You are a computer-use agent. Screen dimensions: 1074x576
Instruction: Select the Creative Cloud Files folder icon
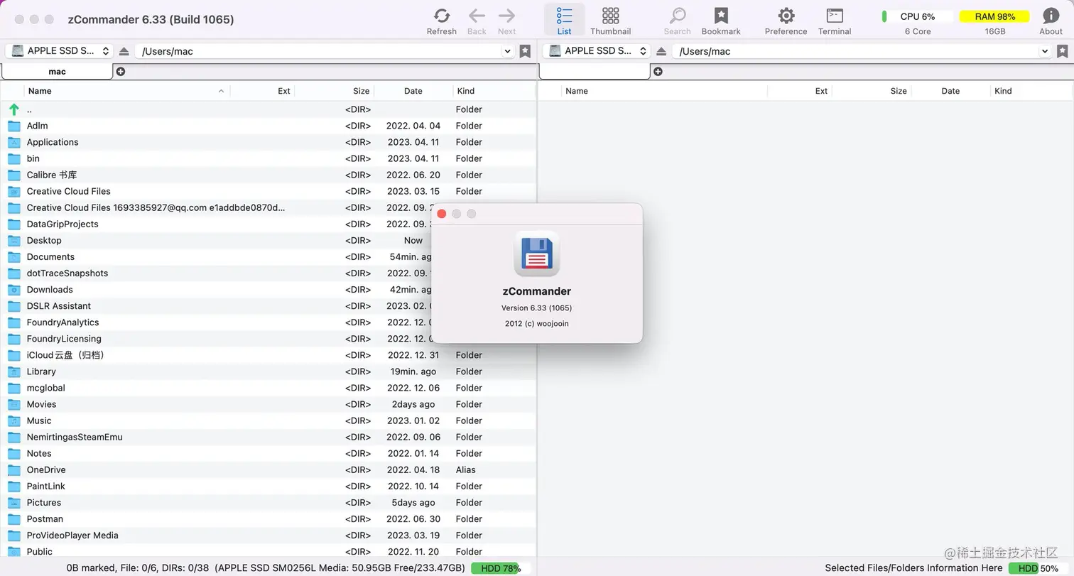point(14,191)
